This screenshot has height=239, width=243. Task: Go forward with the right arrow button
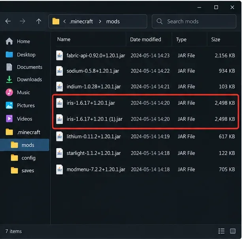click(x=23, y=21)
